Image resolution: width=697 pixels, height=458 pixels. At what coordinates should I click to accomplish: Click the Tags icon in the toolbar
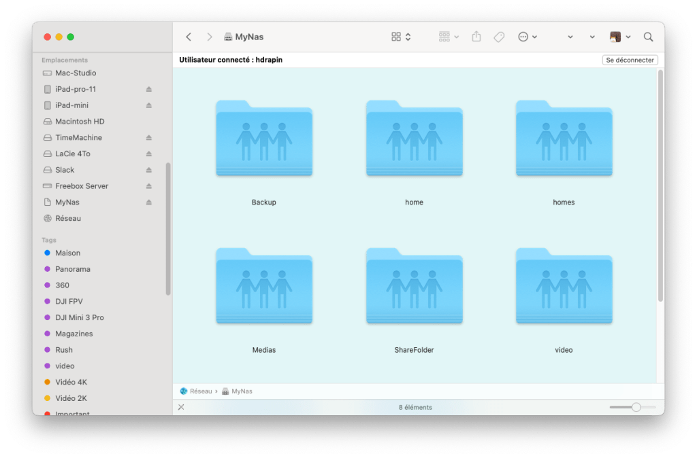499,37
